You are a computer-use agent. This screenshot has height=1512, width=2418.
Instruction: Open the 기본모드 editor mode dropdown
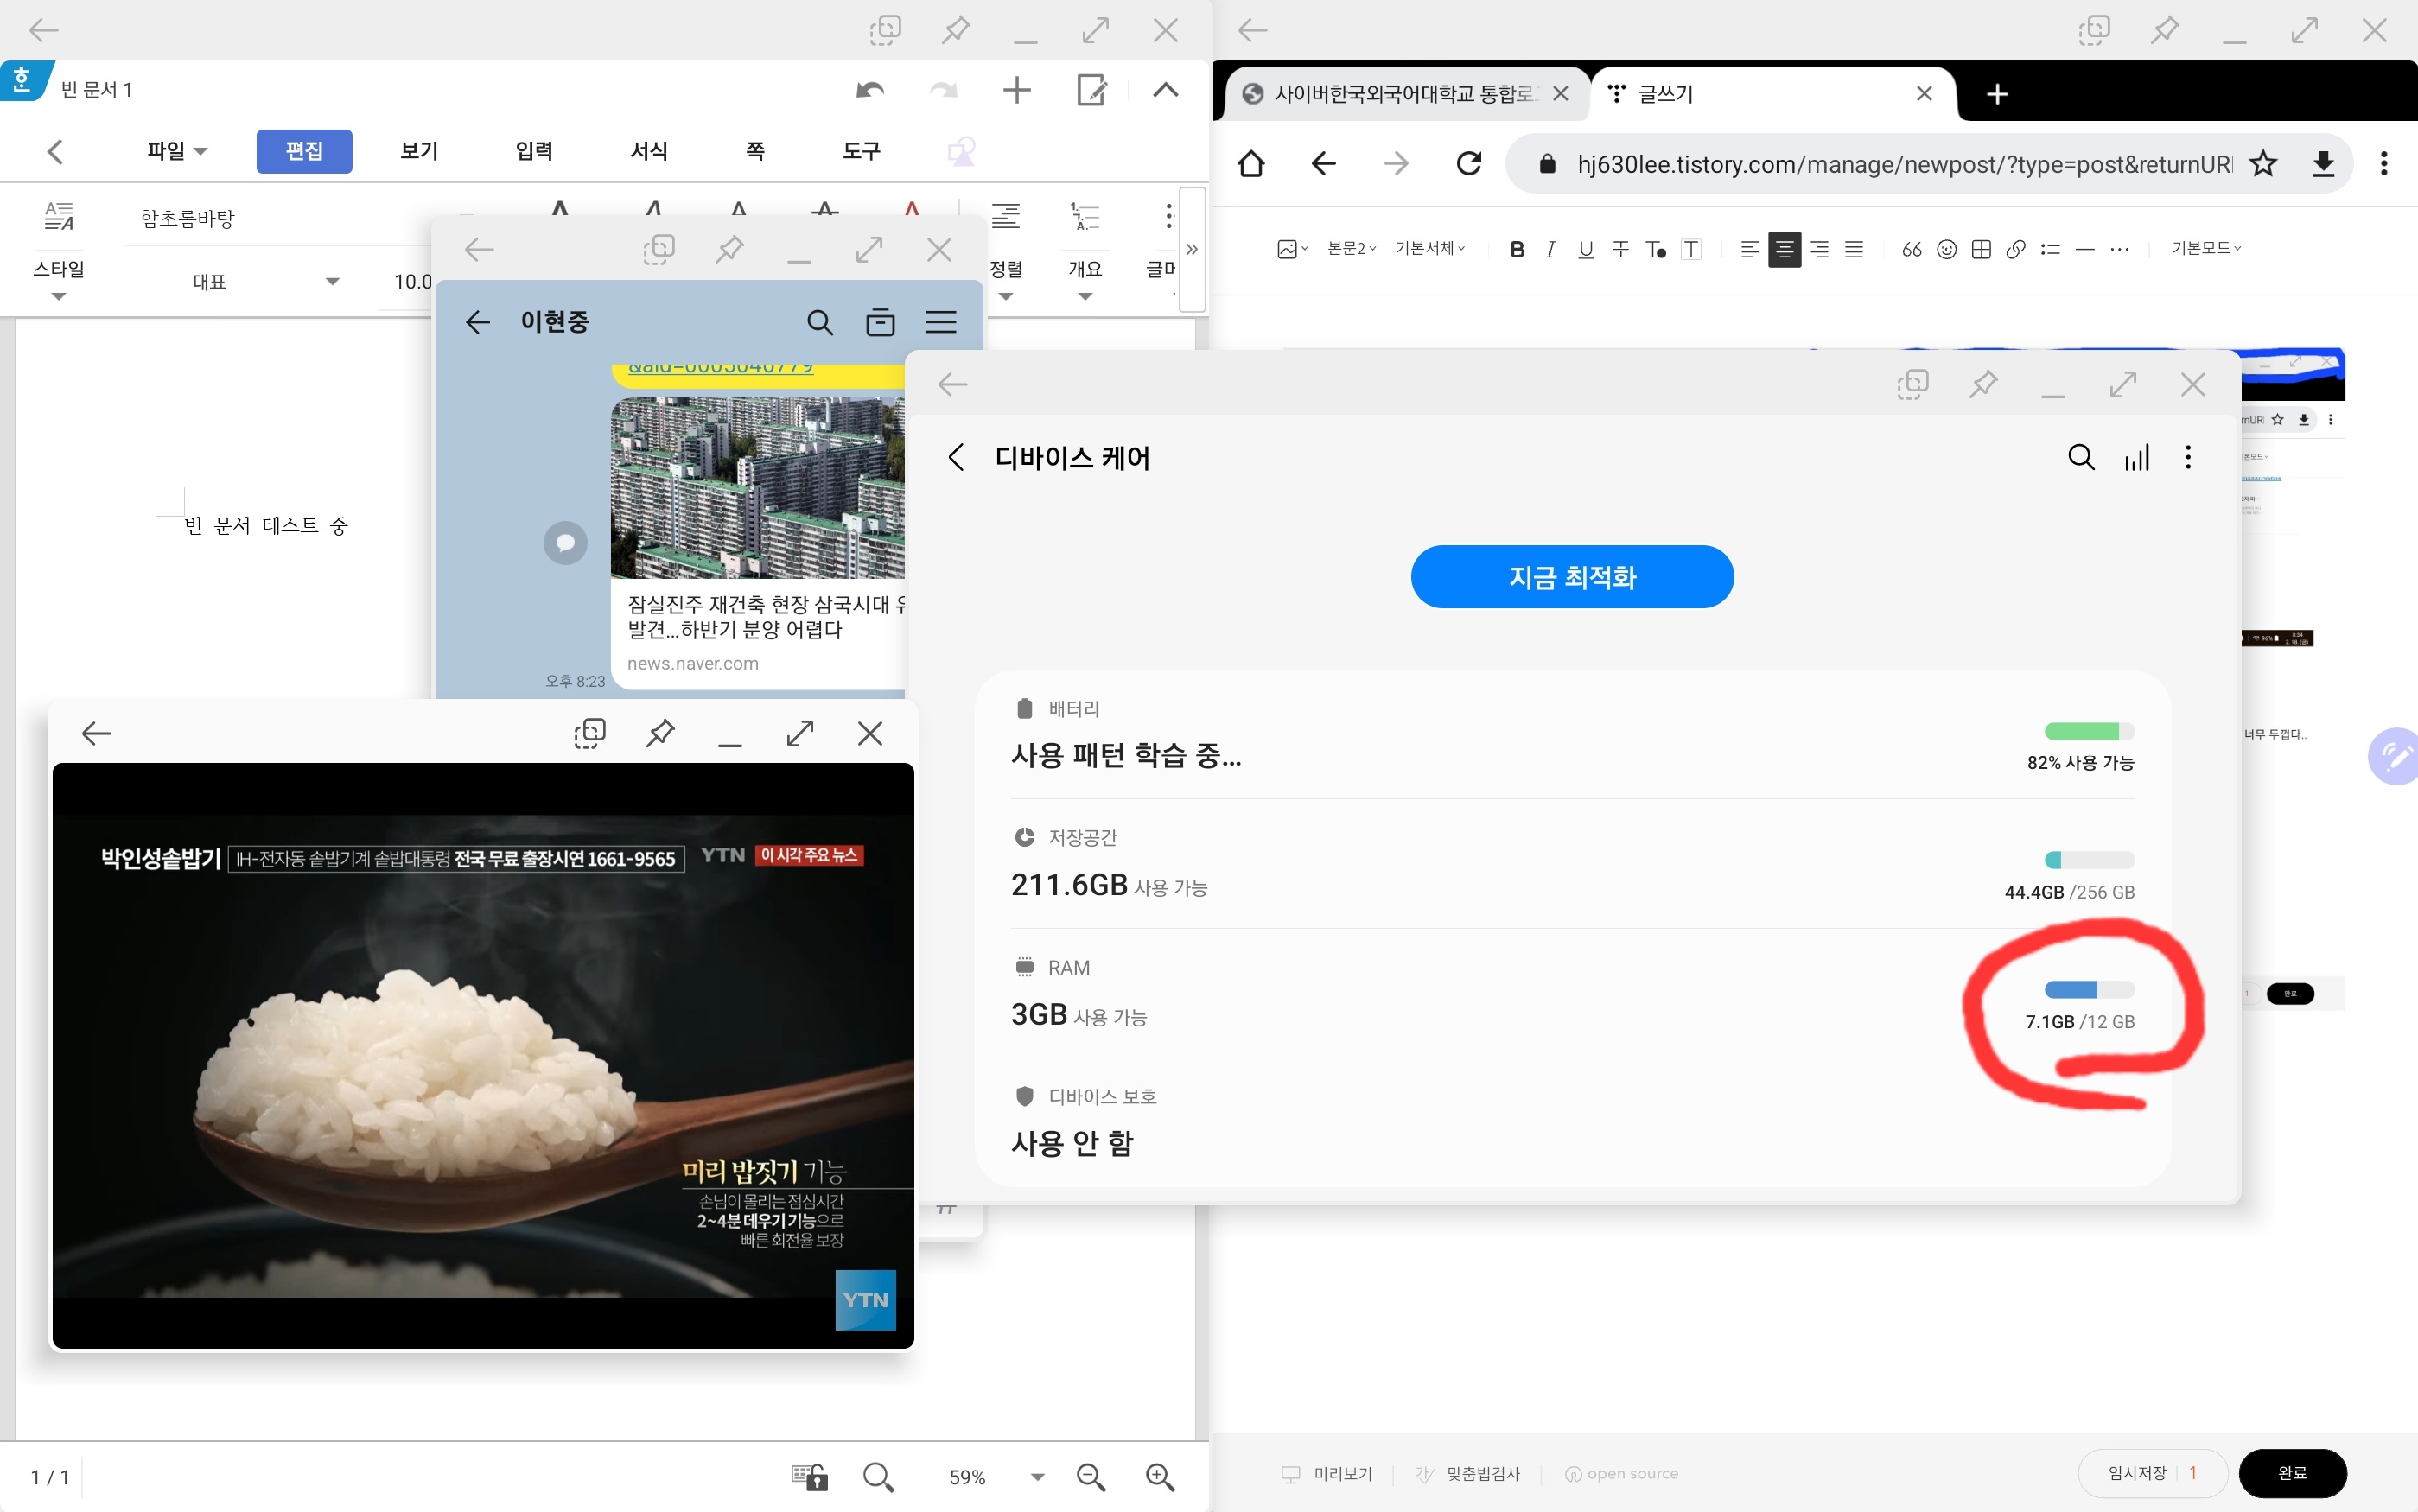[2206, 249]
